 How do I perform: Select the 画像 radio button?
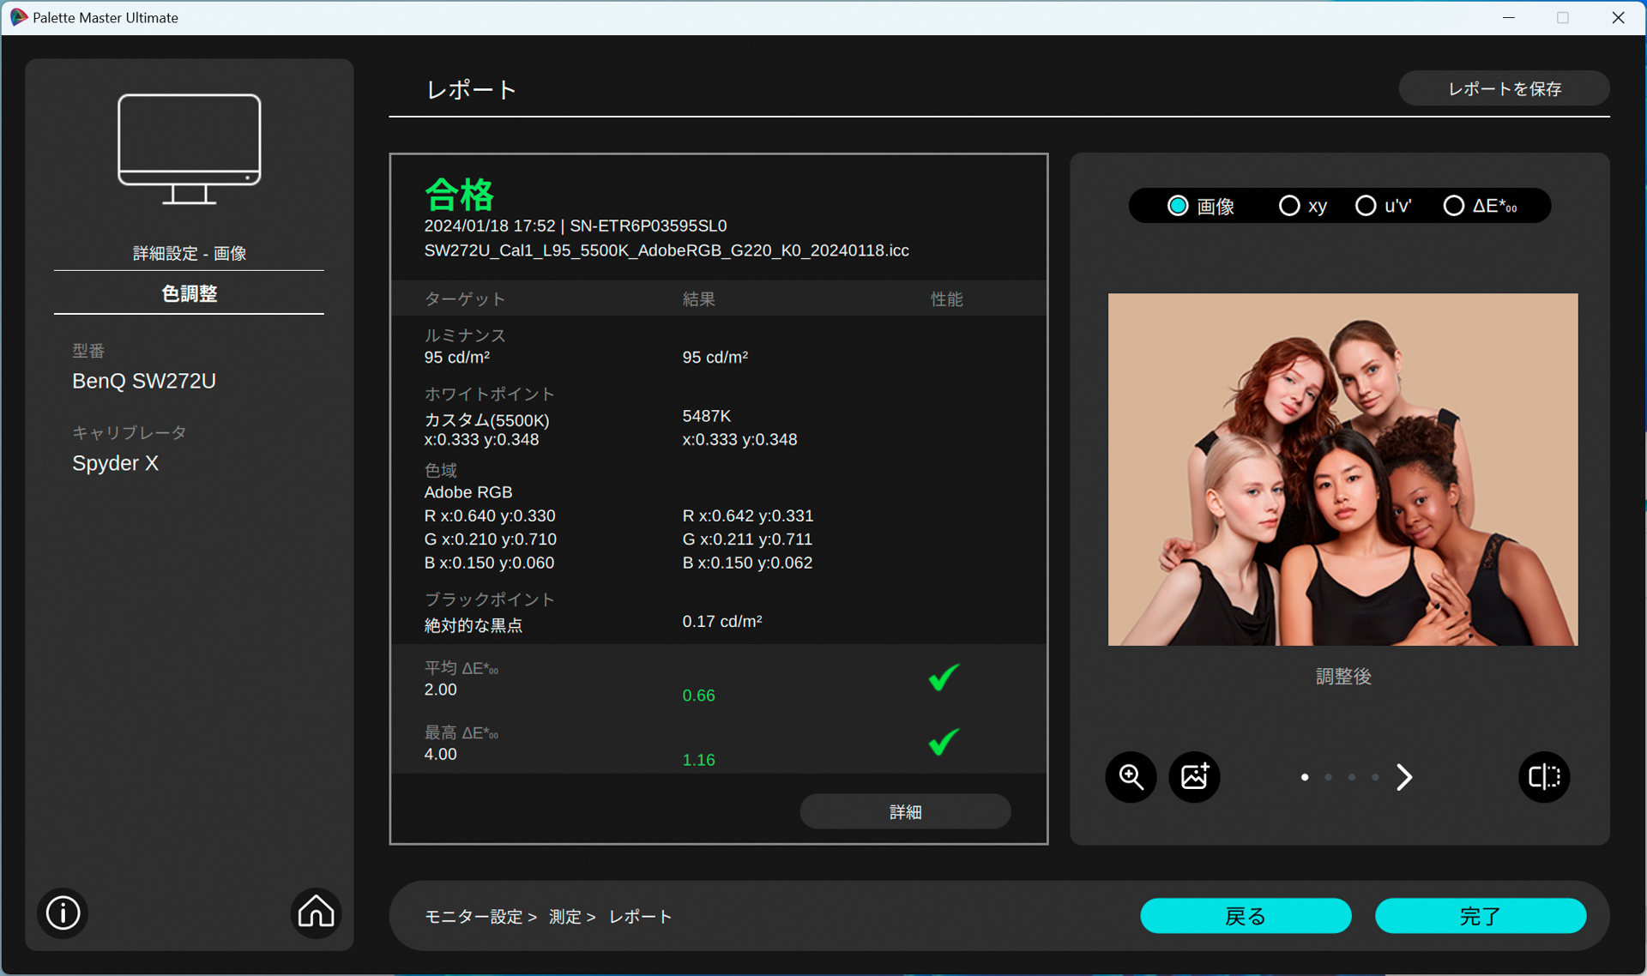click(1178, 206)
